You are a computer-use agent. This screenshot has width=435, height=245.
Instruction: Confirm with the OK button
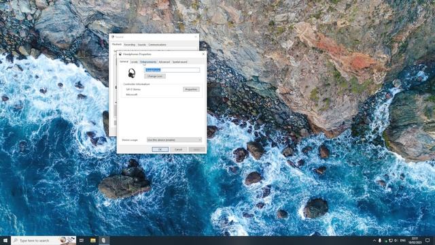click(160, 150)
